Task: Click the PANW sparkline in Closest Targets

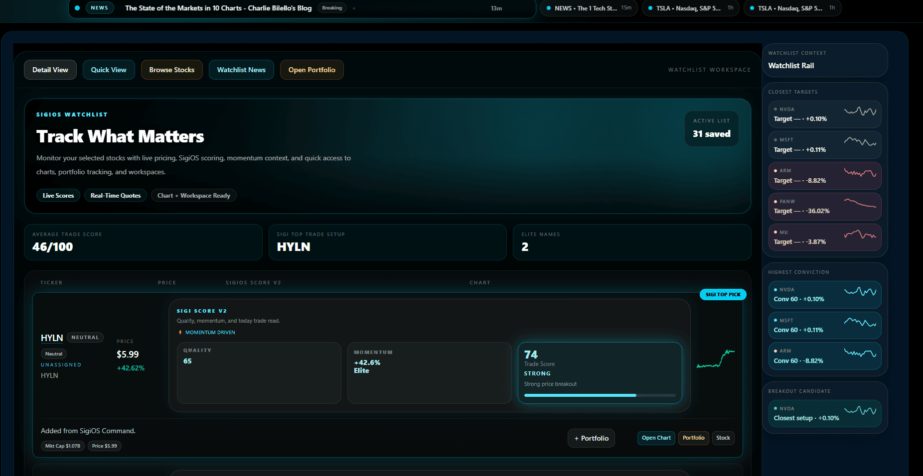Action: click(x=860, y=203)
